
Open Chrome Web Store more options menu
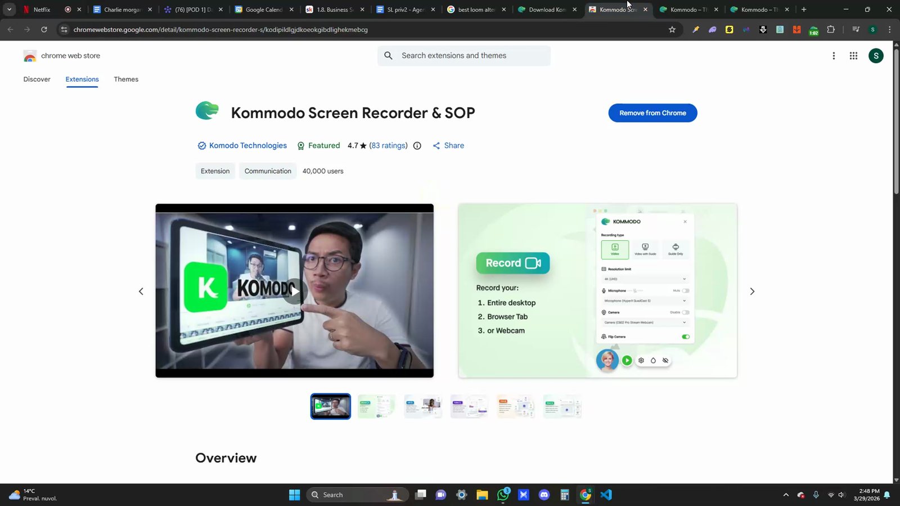[834, 56]
